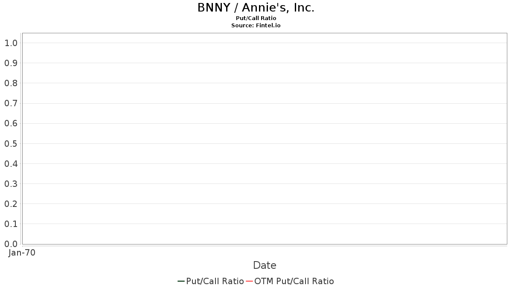Click the Date axis title
This screenshot has width=512, height=288.
click(265, 265)
